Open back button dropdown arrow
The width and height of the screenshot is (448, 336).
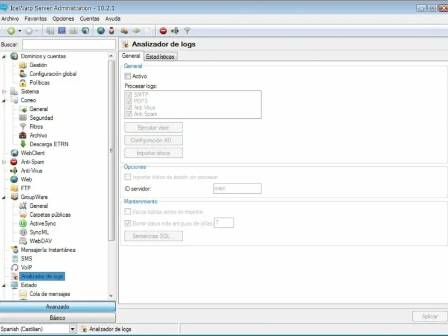coord(20,31)
